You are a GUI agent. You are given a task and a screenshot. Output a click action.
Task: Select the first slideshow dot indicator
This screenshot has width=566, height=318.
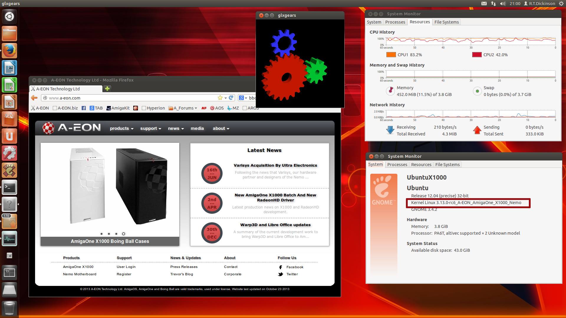click(101, 234)
